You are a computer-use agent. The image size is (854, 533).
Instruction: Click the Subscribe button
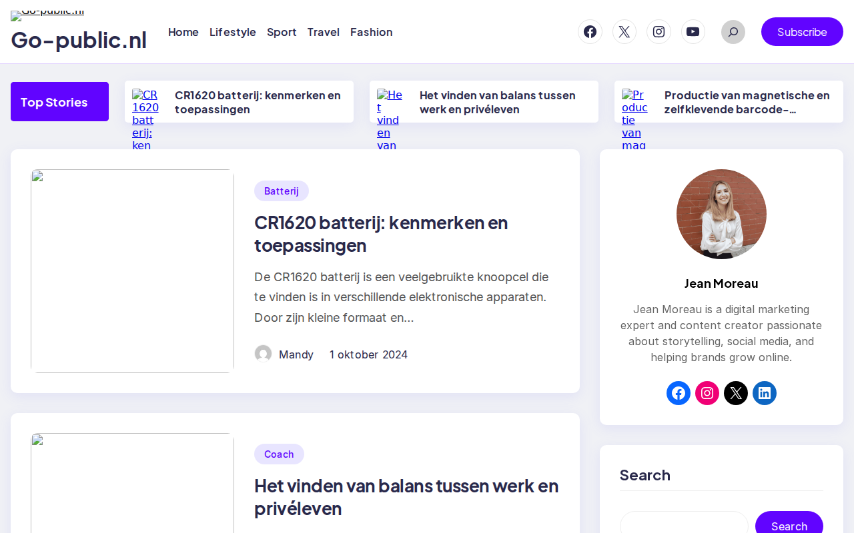tap(802, 32)
